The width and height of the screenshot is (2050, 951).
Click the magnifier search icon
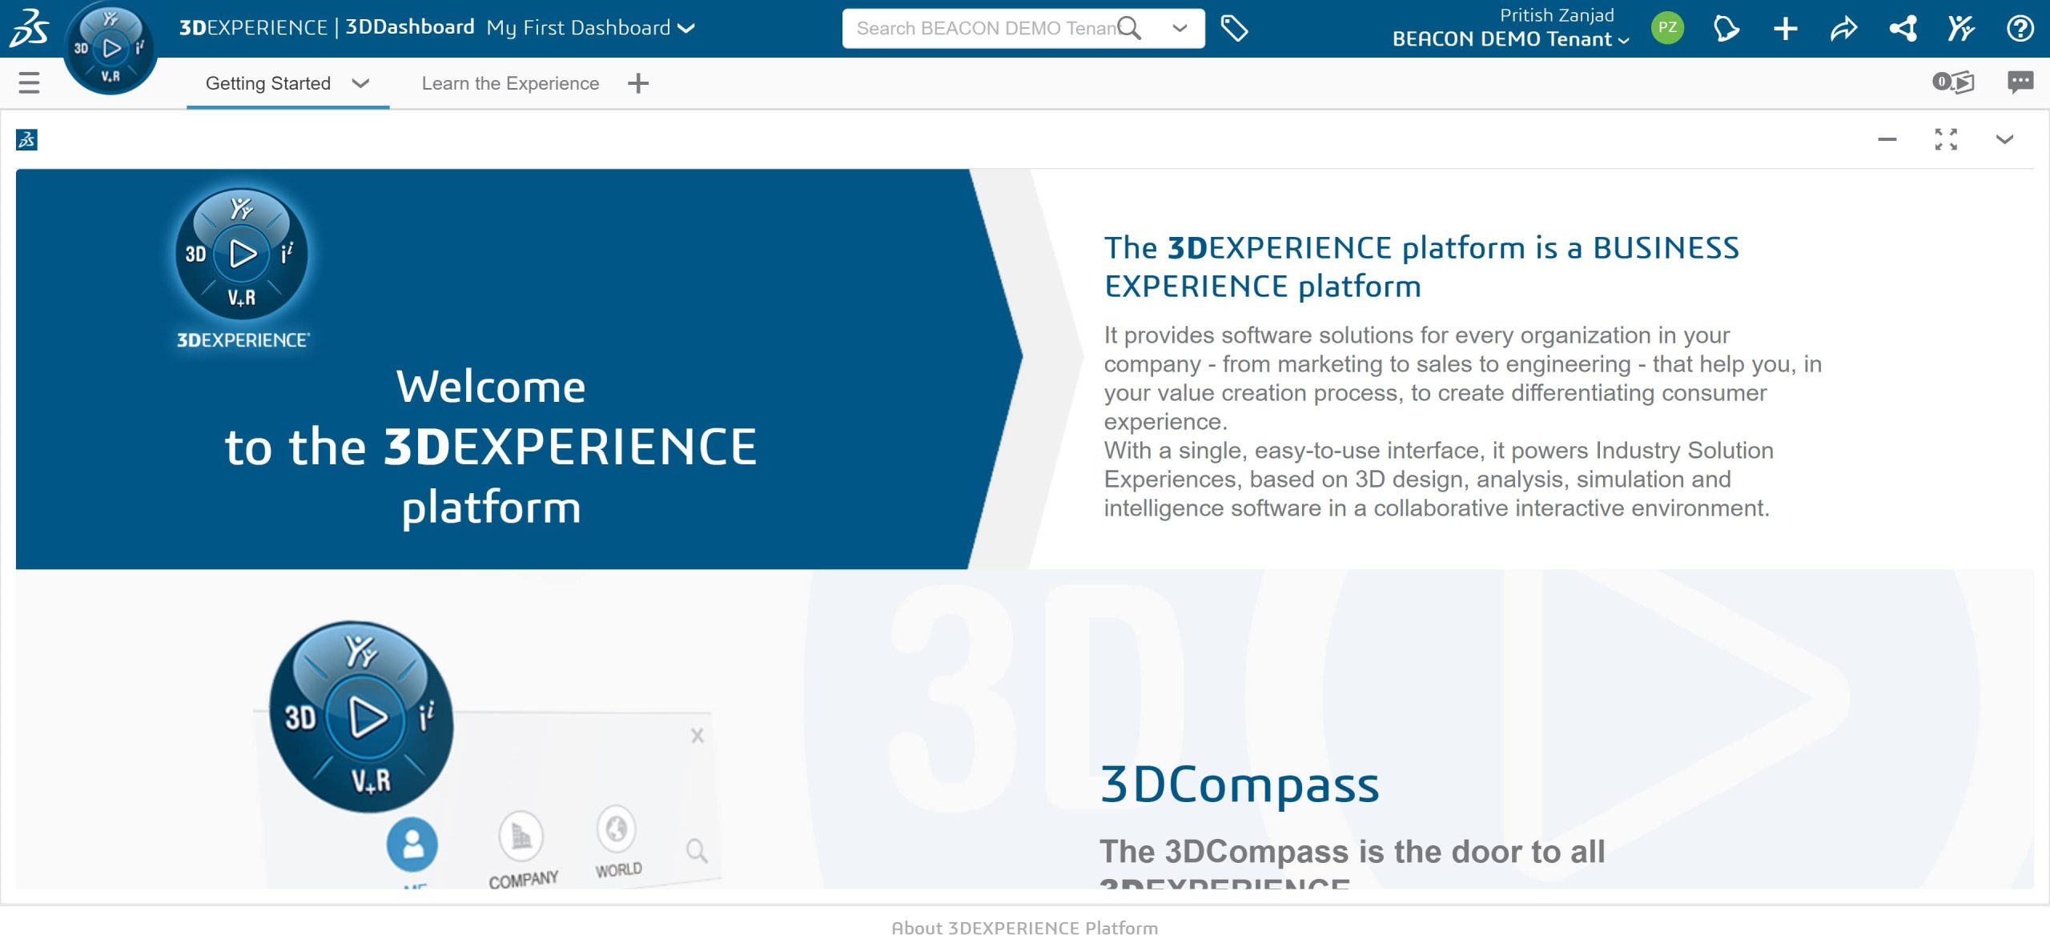1129,29
